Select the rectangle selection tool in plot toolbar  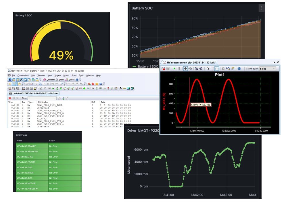tap(212, 68)
